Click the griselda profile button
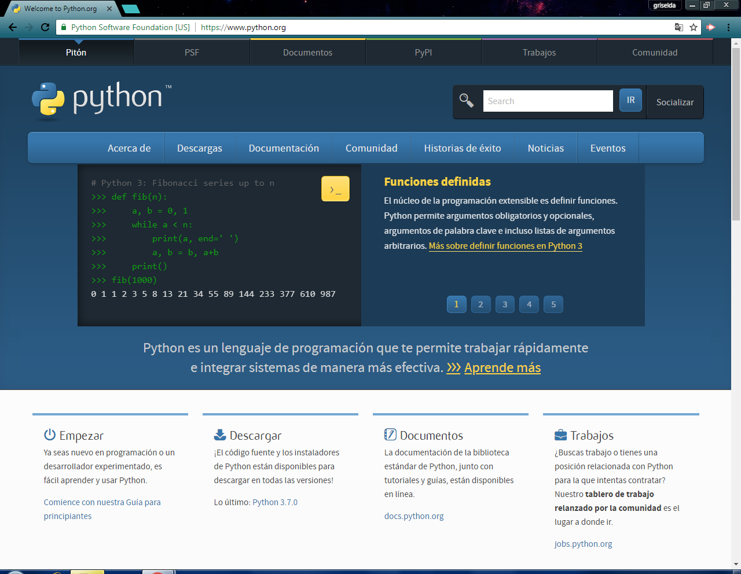This screenshot has width=741, height=574. coord(665,5)
